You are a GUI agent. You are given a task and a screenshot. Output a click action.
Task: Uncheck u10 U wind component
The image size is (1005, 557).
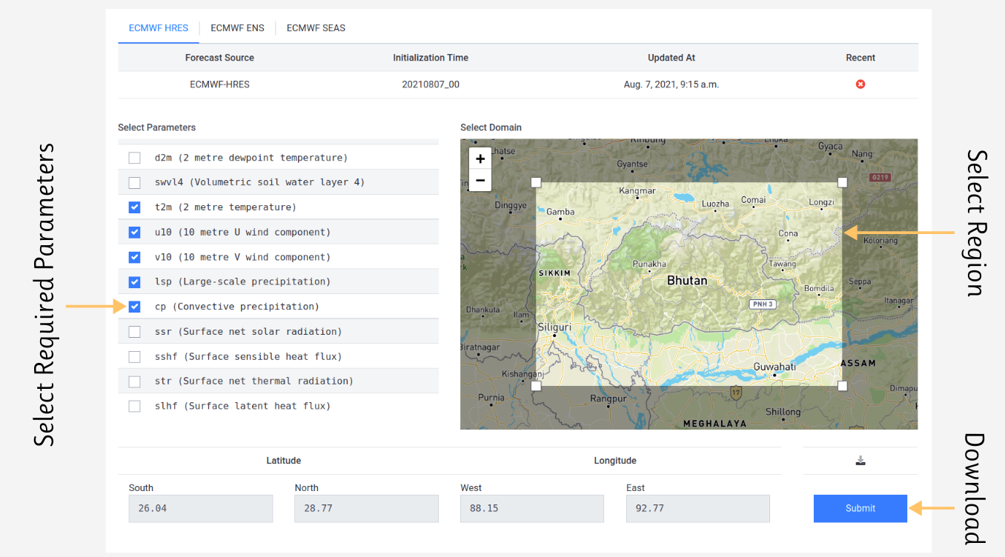coord(134,233)
